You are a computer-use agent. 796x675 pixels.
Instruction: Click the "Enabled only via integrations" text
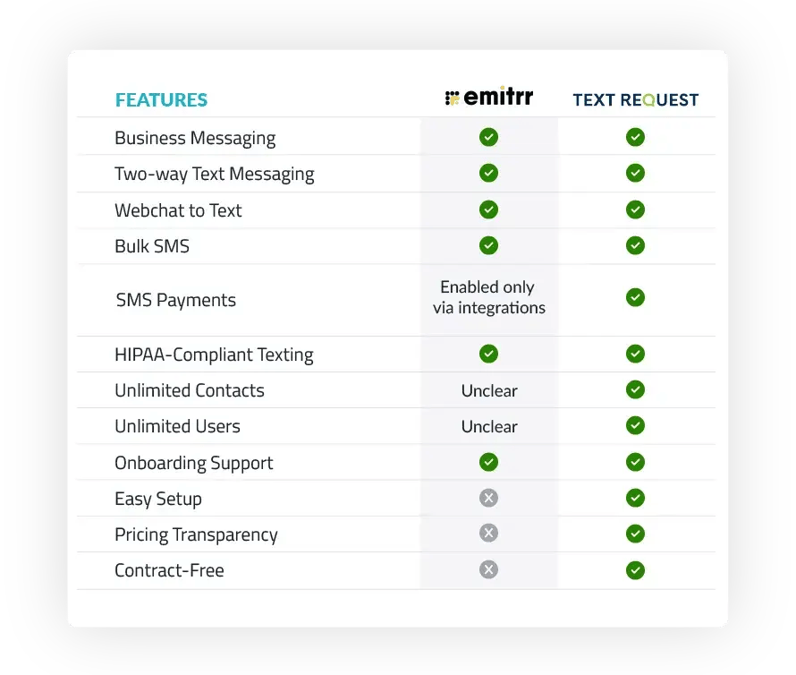(x=488, y=297)
